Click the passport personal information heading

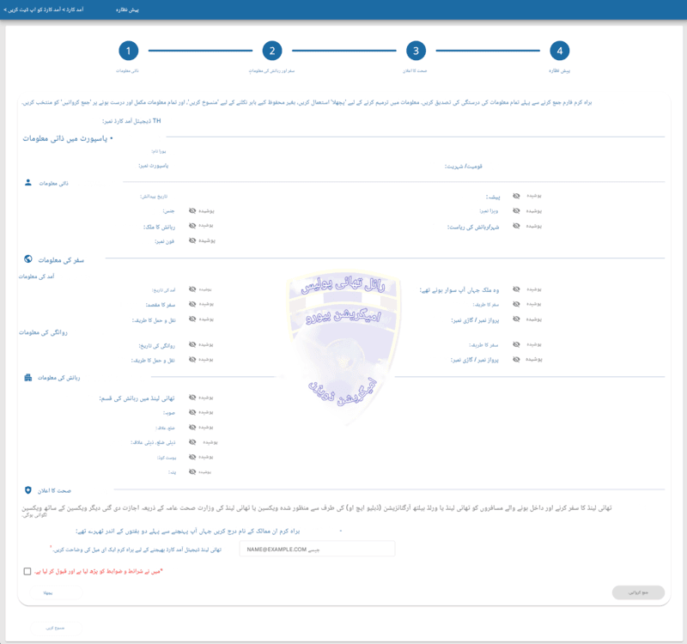[68, 138]
